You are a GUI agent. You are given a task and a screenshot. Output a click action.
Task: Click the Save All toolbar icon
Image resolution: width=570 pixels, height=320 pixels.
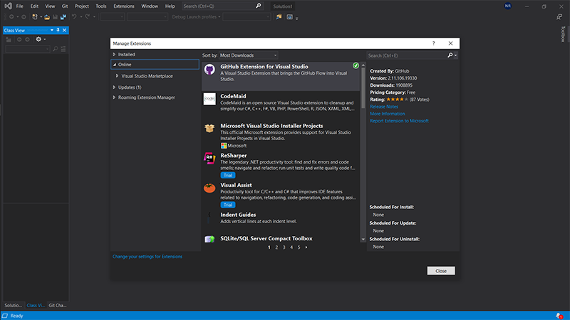coord(63,16)
